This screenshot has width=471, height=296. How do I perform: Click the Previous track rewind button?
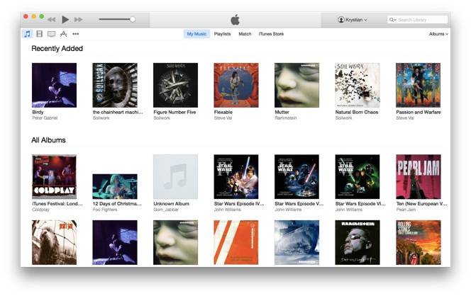click(51, 20)
